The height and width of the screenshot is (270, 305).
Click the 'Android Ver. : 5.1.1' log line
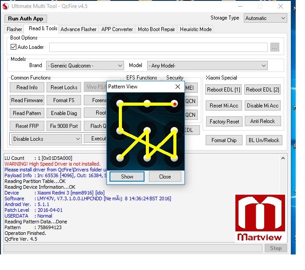[x=27, y=204]
